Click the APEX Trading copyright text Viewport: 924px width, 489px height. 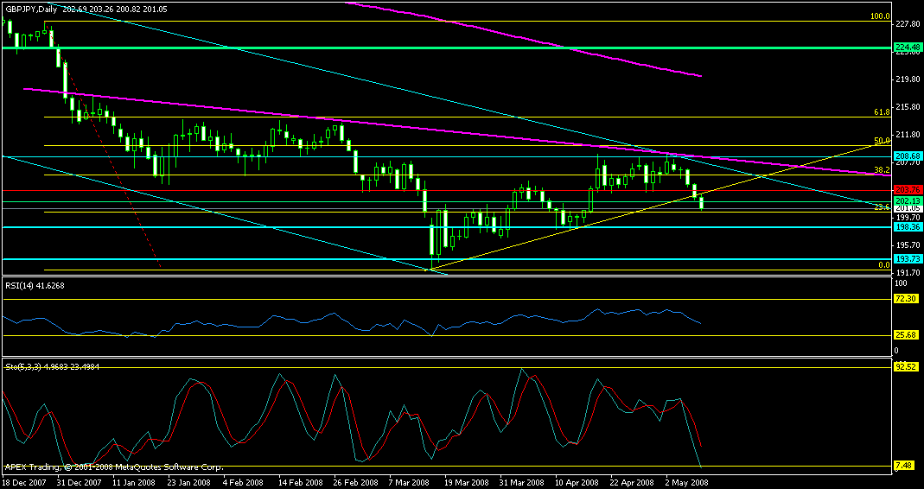113,467
